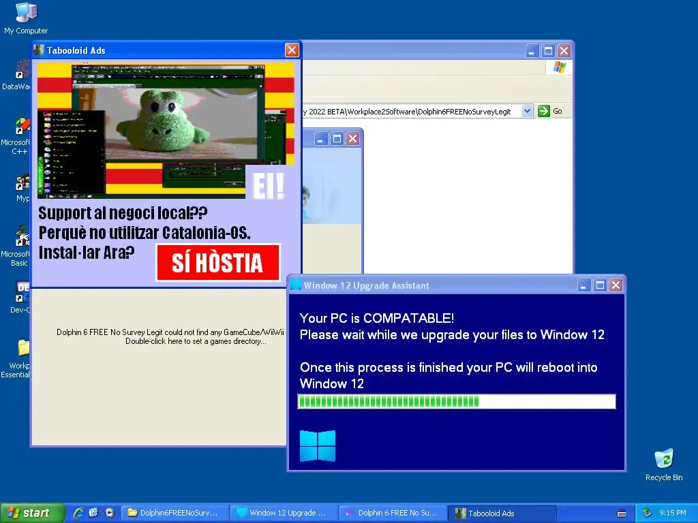
Task: Launch Windows Media Player quick launch icon
Action: coord(110,513)
